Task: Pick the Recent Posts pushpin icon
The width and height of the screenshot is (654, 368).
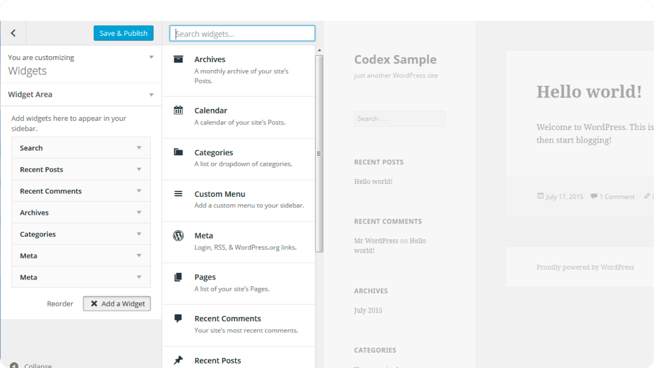Action: (178, 360)
